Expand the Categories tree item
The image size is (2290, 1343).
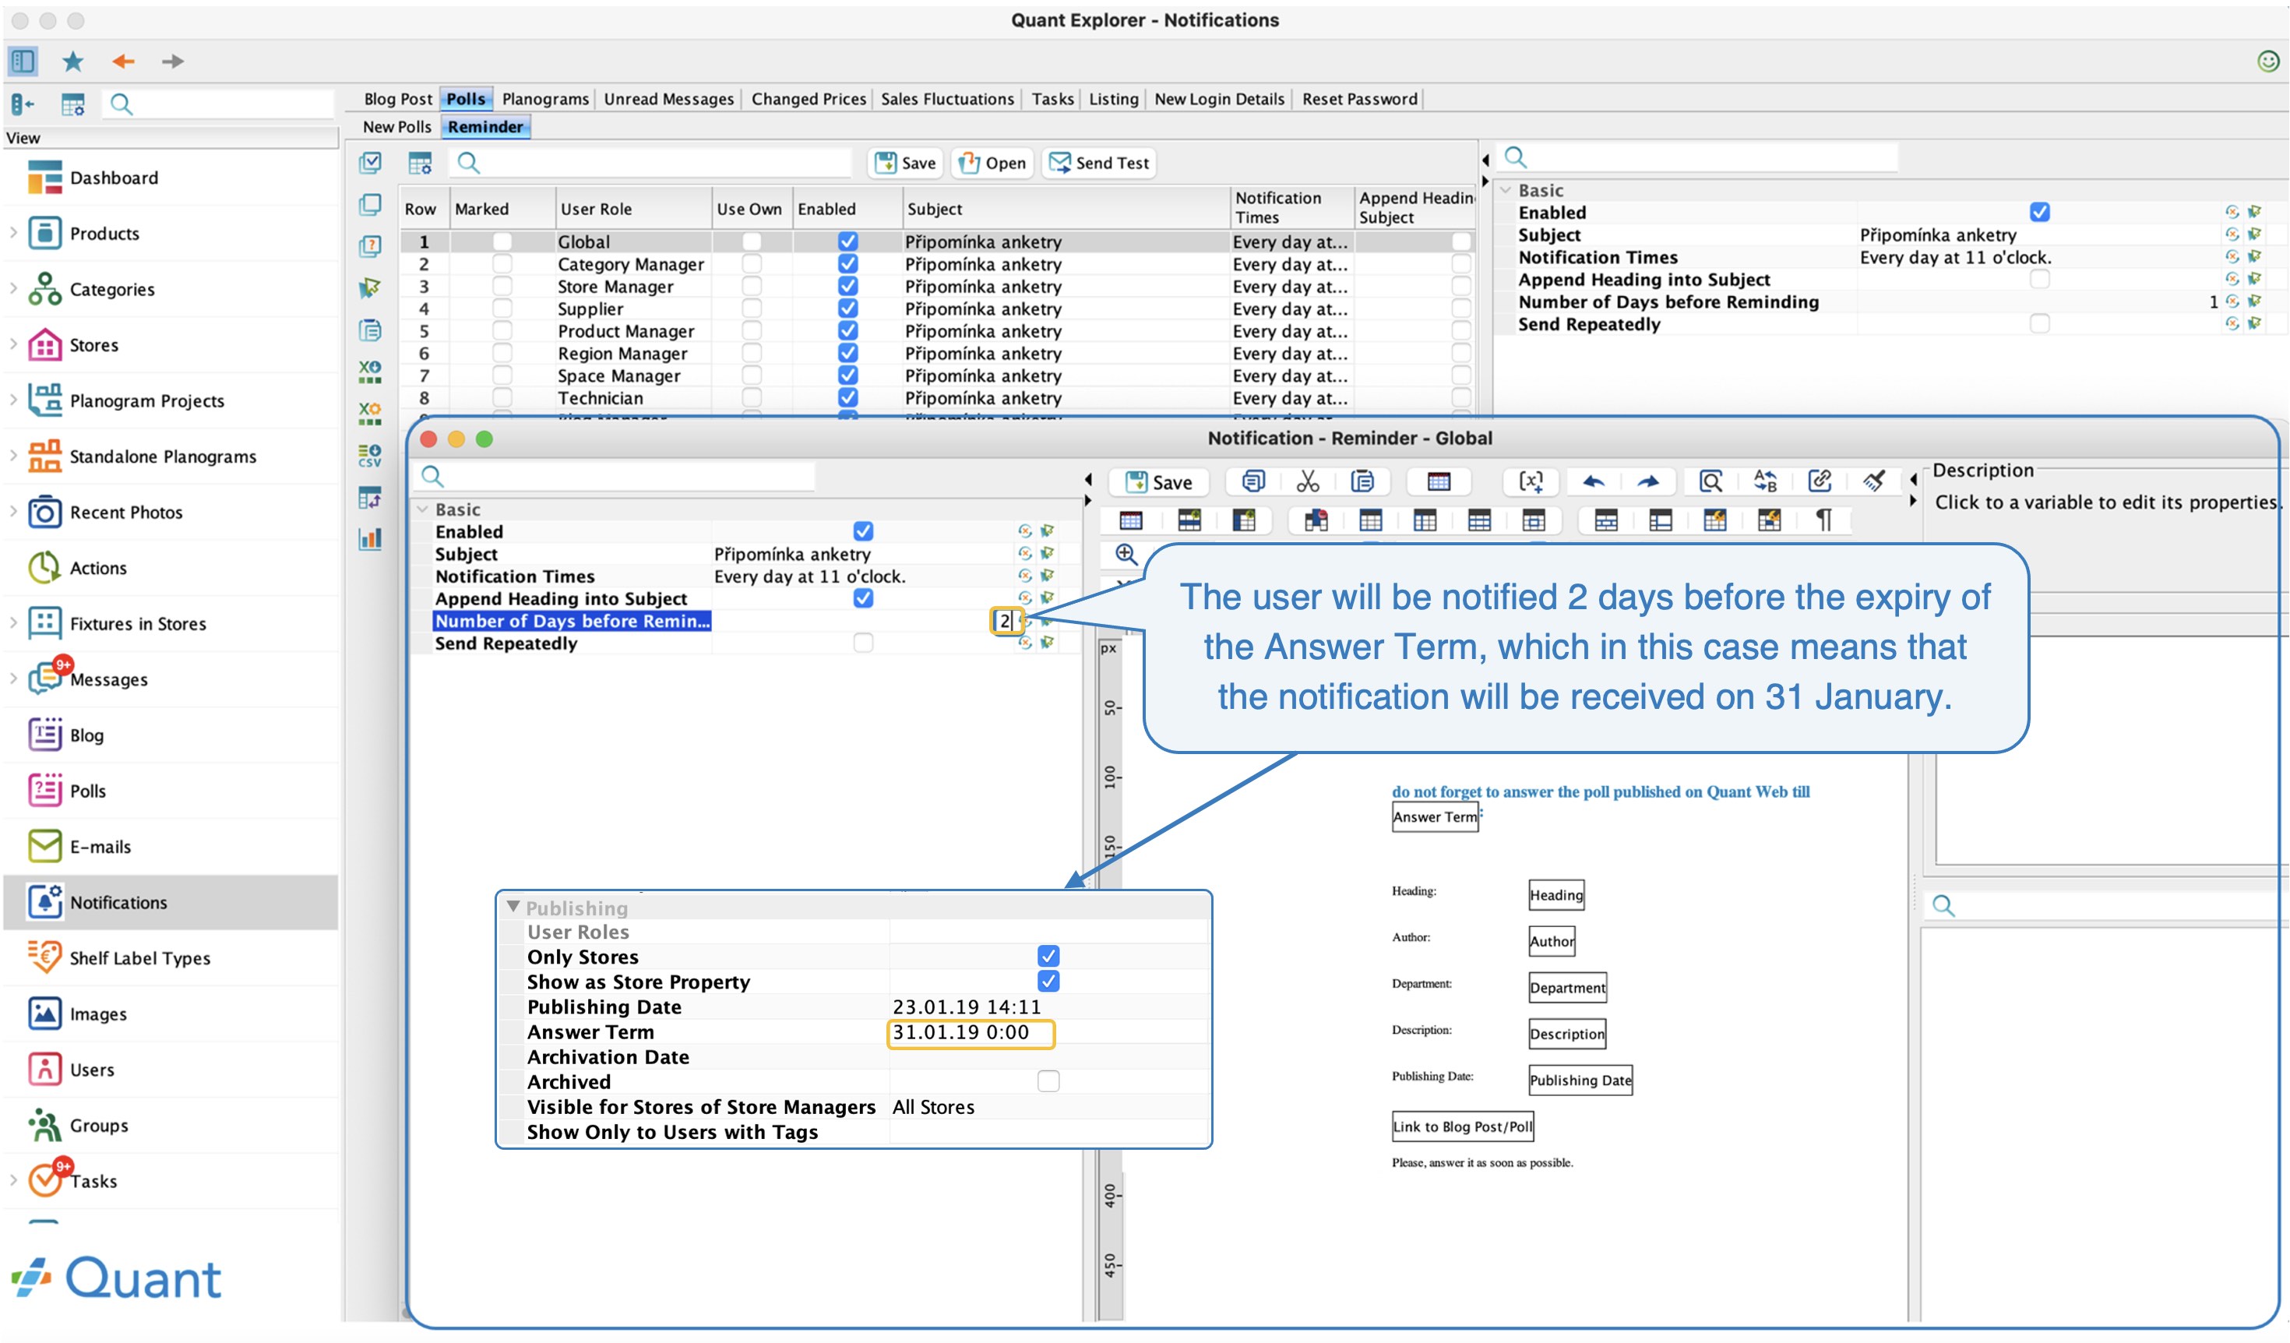click(14, 288)
